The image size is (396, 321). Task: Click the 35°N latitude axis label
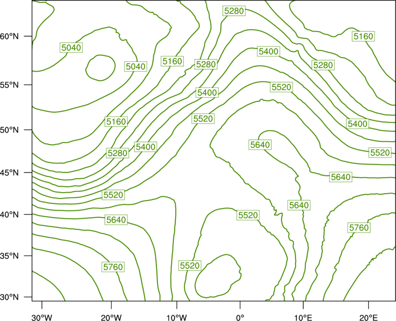point(9,256)
